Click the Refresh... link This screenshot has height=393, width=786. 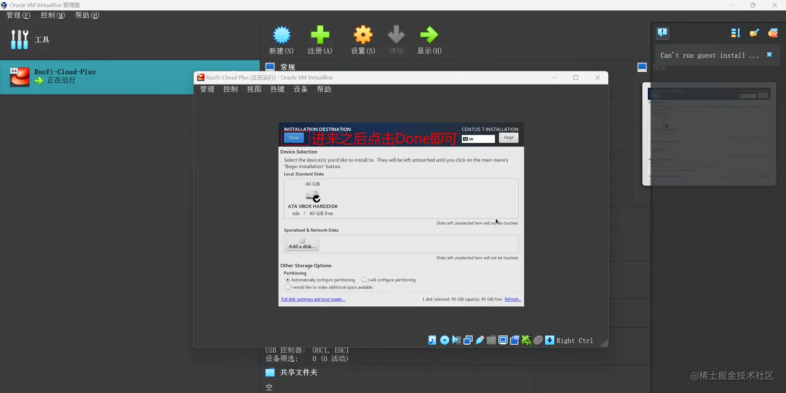[513, 299]
